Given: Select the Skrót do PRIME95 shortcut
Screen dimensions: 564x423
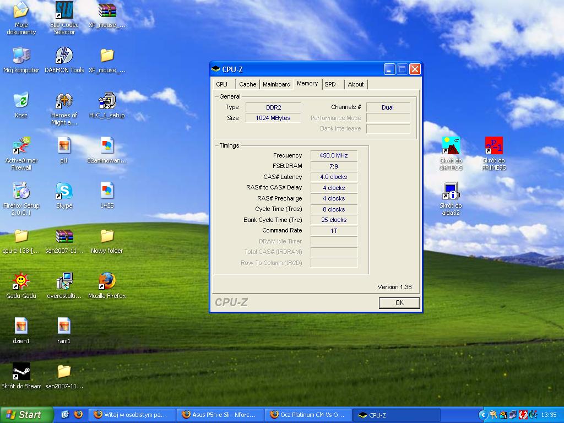Looking at the screenshot, I should coord(494,154).
